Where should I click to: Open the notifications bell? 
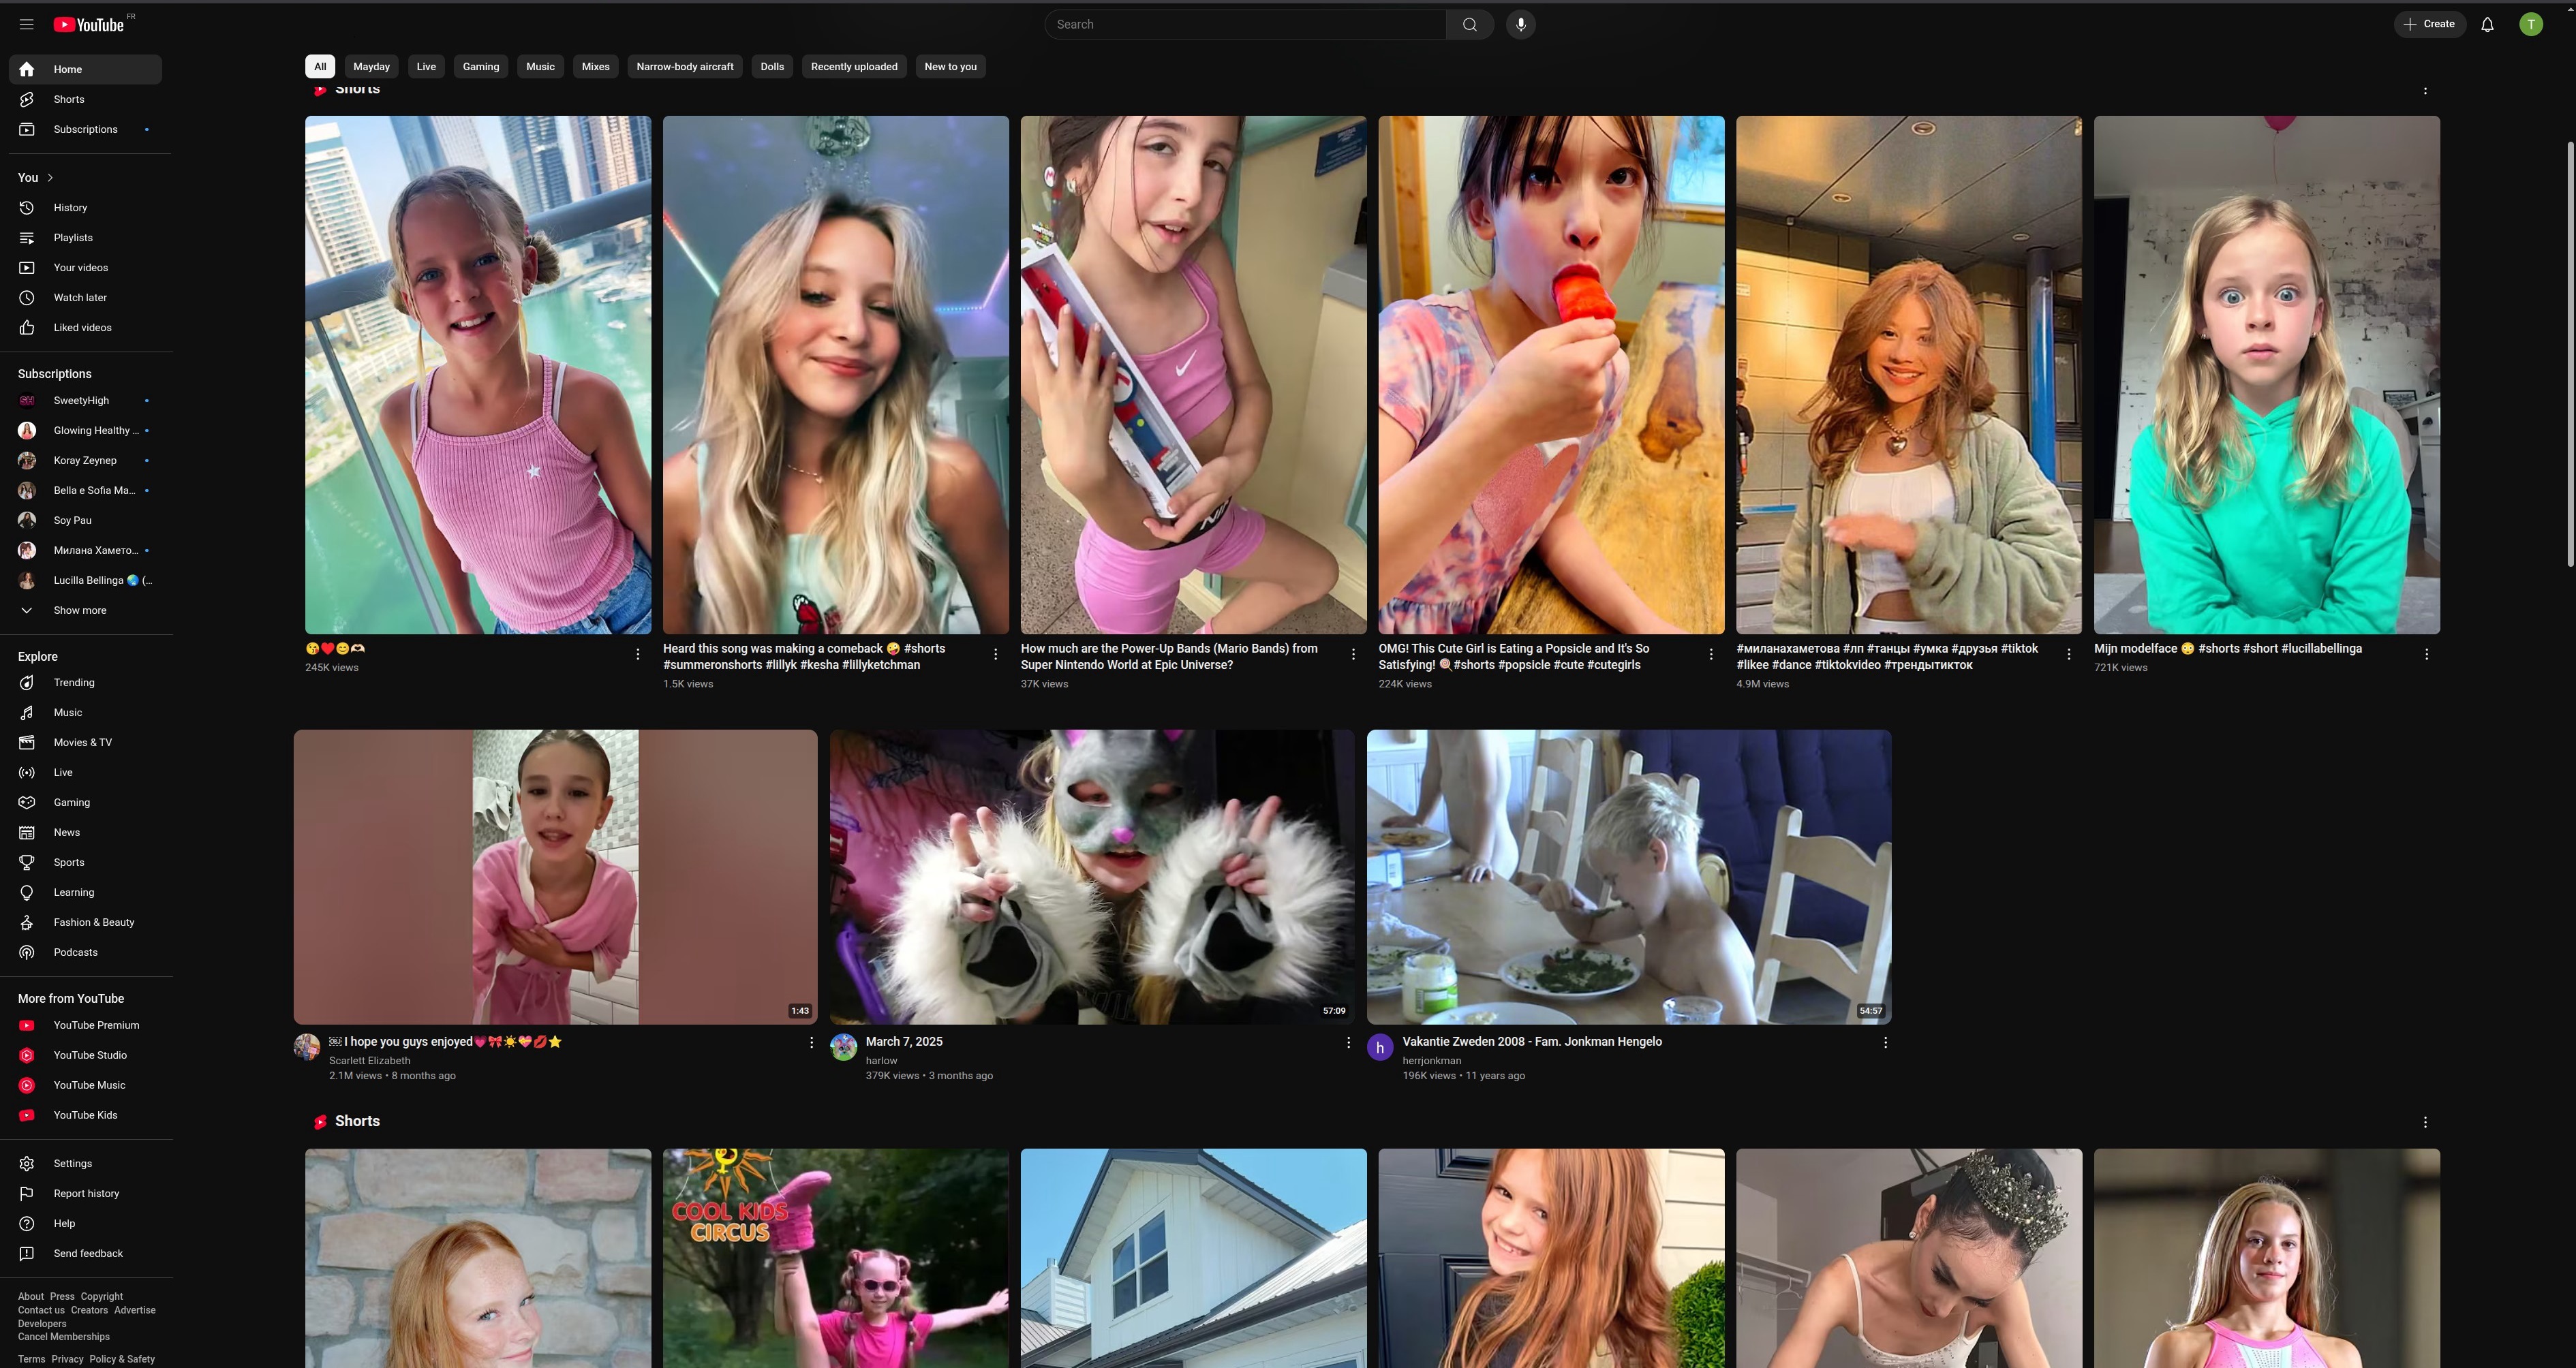[x=2487, y=24]
